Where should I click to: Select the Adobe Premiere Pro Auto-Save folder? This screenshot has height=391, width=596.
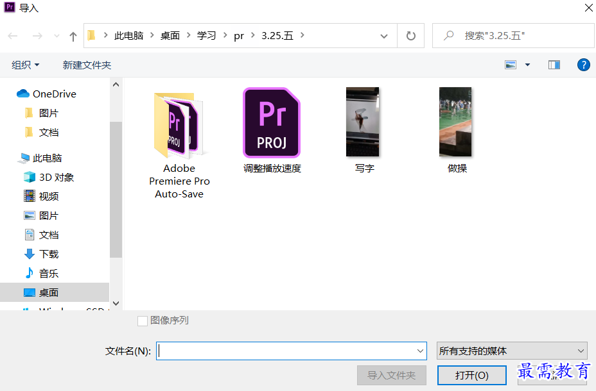pyautogui.click(x=179, y=146)
